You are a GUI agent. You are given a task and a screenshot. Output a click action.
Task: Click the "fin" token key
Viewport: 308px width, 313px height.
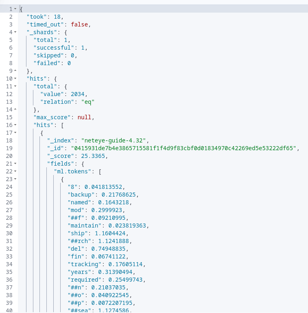pos(76,256)
